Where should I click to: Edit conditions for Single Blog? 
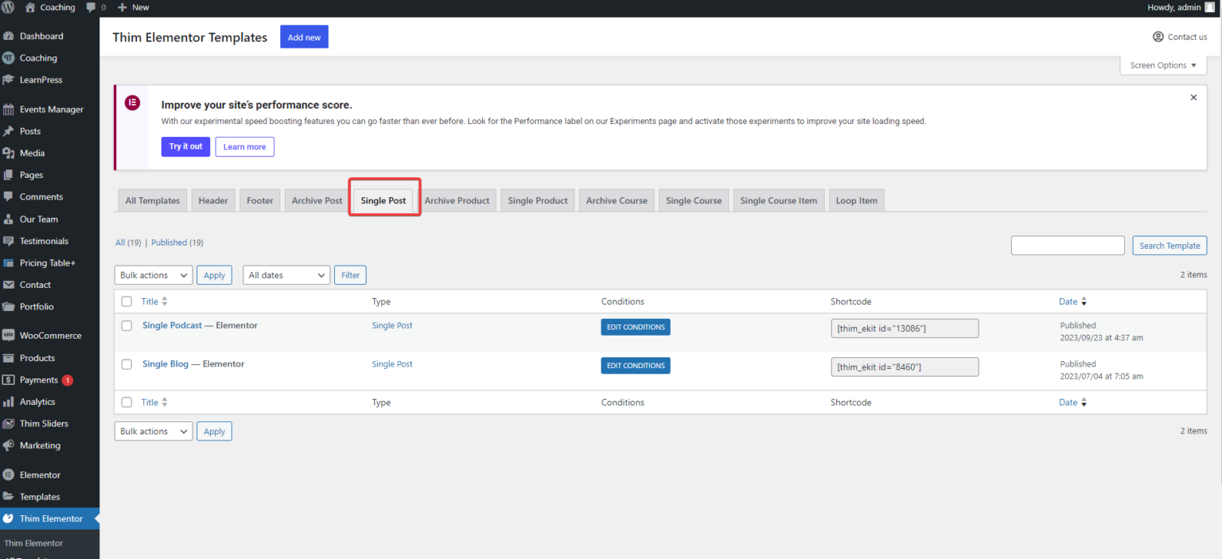(x=636, y=366)
